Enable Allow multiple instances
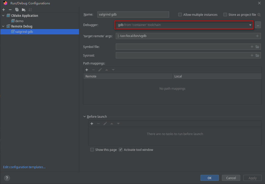Screen dimensions: 265x184 (180, 15)
